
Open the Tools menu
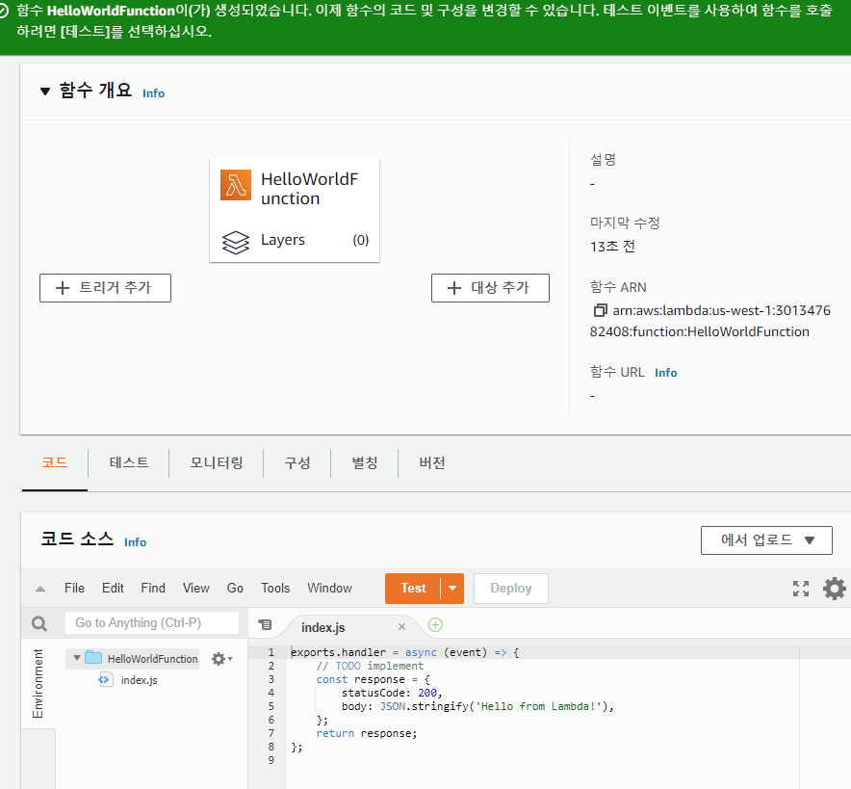click(275, 588)
